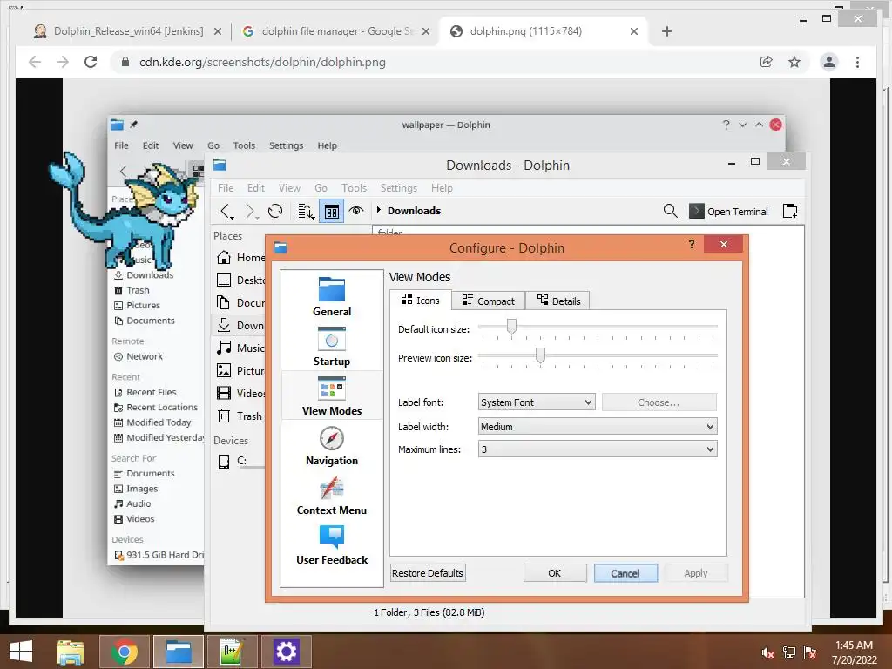Click Pictures in background Dolphin sidebar
Screen dimensions: 892x669
click(137, 306)
